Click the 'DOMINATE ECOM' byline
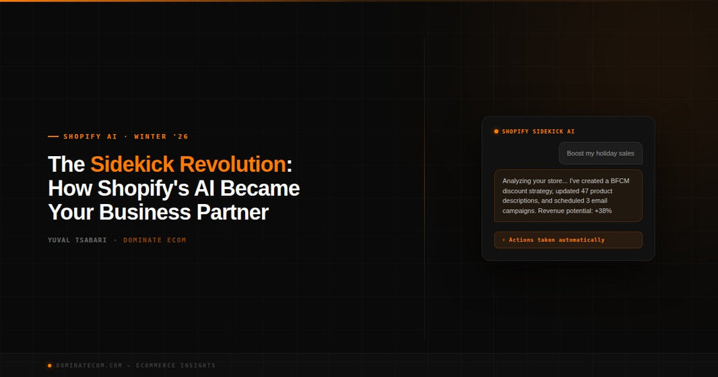The width and height of the screenshot is (718, 377). pyautogui.click(x=155, y=240)
